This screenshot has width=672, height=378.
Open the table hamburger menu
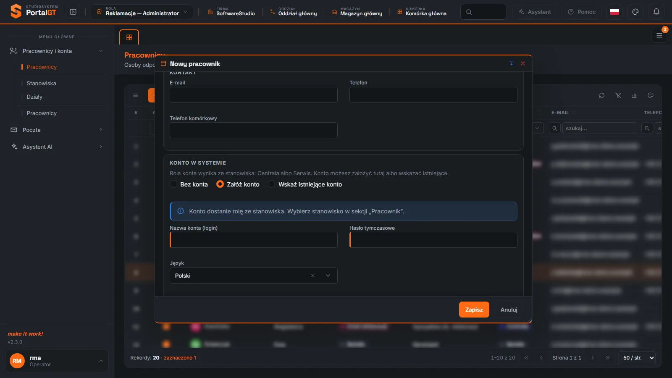(136, 95)
